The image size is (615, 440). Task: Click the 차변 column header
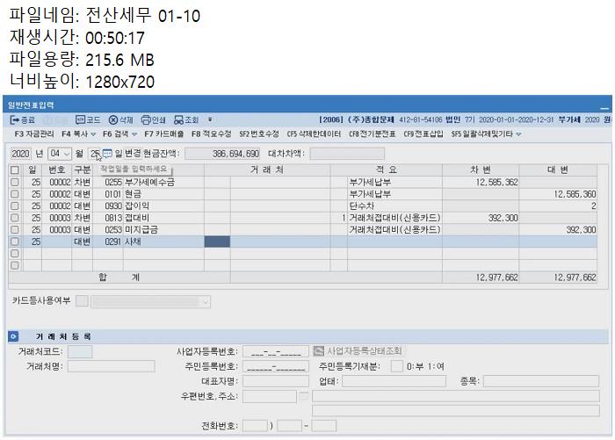[x=481, y=170]
